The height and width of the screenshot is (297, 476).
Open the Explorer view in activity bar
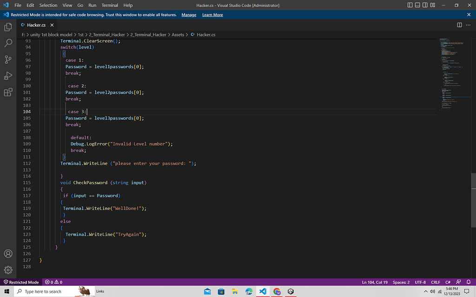click(8, 27)
